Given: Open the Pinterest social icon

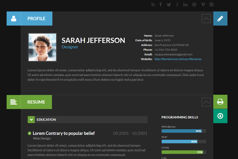Looking at the screenshot, I should coord(211,5).
